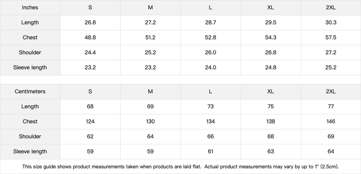Screen dimensions: 361x174
Task: Select the XL column header in Centimeters table
Action: 271,92
